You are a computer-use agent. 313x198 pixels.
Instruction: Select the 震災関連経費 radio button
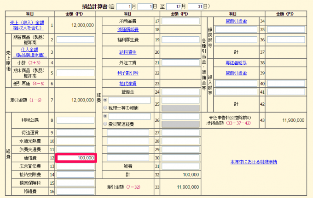click(105, 124)
